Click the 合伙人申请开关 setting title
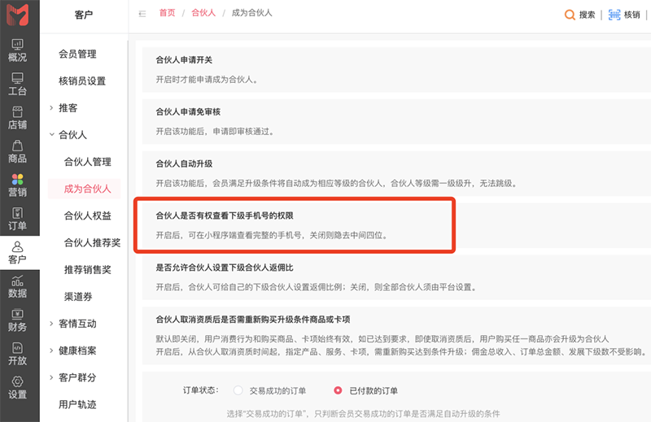Image resolution: width=651 pixels, height=422 pixels. tap(184, 60)
